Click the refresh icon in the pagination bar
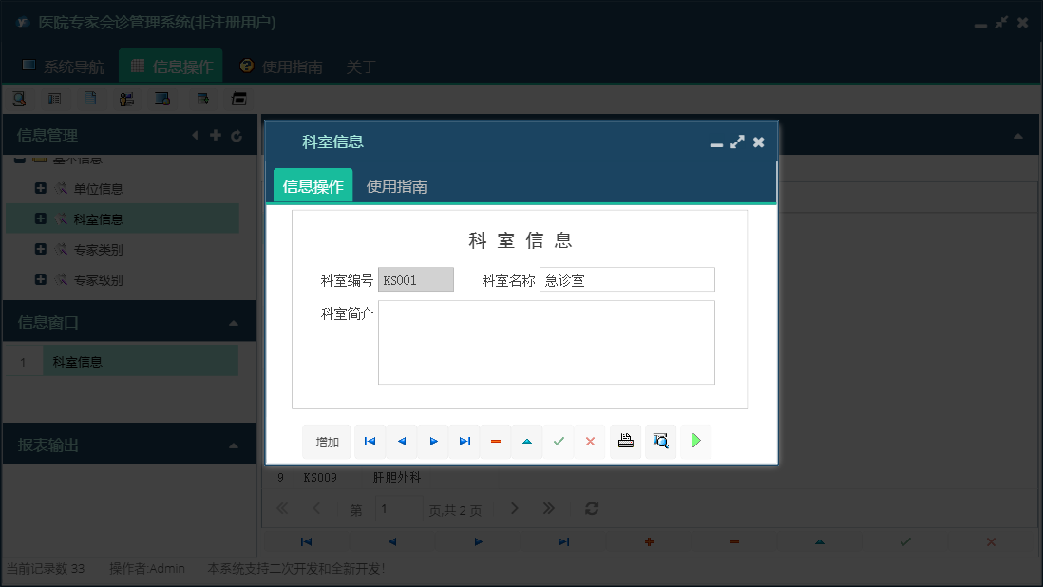The width and height of the screenshot is (1043, 587). [591, 508]
